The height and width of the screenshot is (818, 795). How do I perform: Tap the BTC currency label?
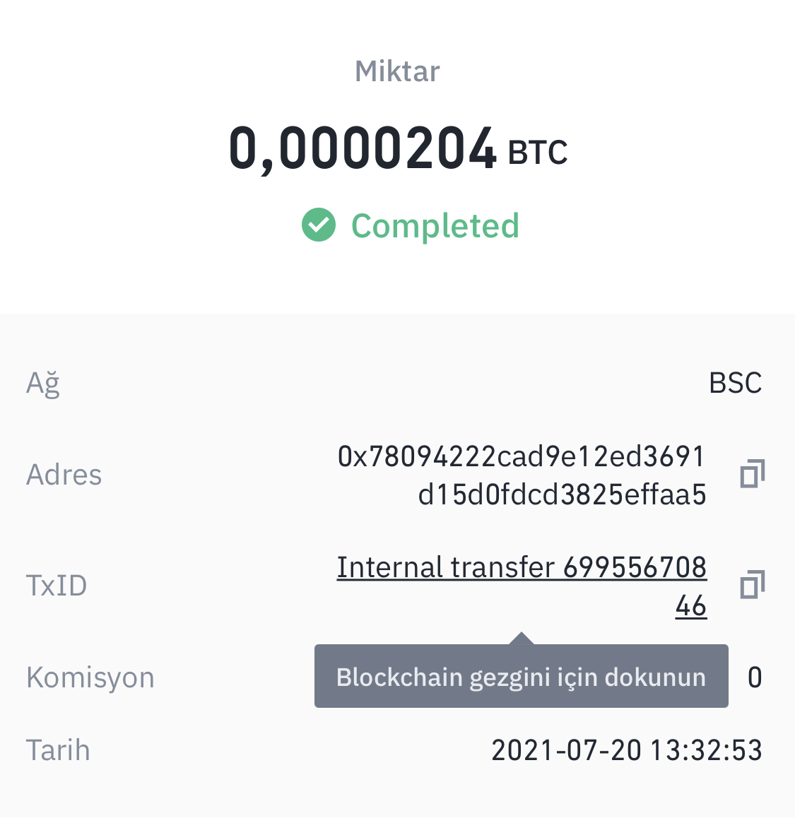[x=538, y=153]
